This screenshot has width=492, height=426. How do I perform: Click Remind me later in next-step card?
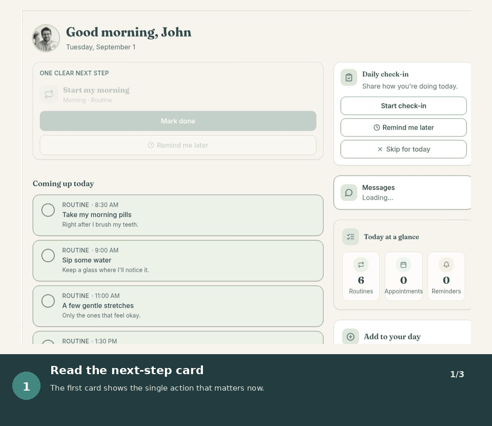coord(178,145)
